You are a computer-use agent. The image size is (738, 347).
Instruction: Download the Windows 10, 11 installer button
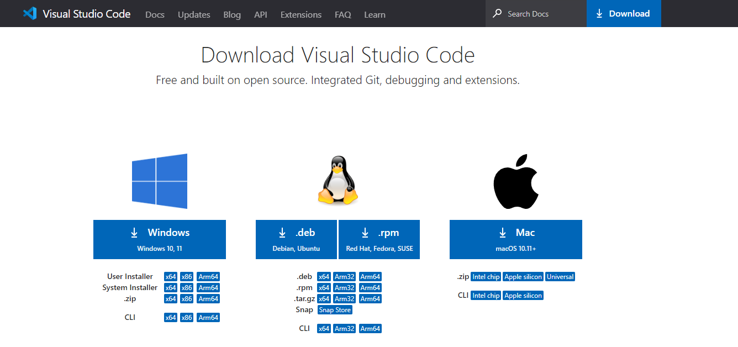pos(160,239)
